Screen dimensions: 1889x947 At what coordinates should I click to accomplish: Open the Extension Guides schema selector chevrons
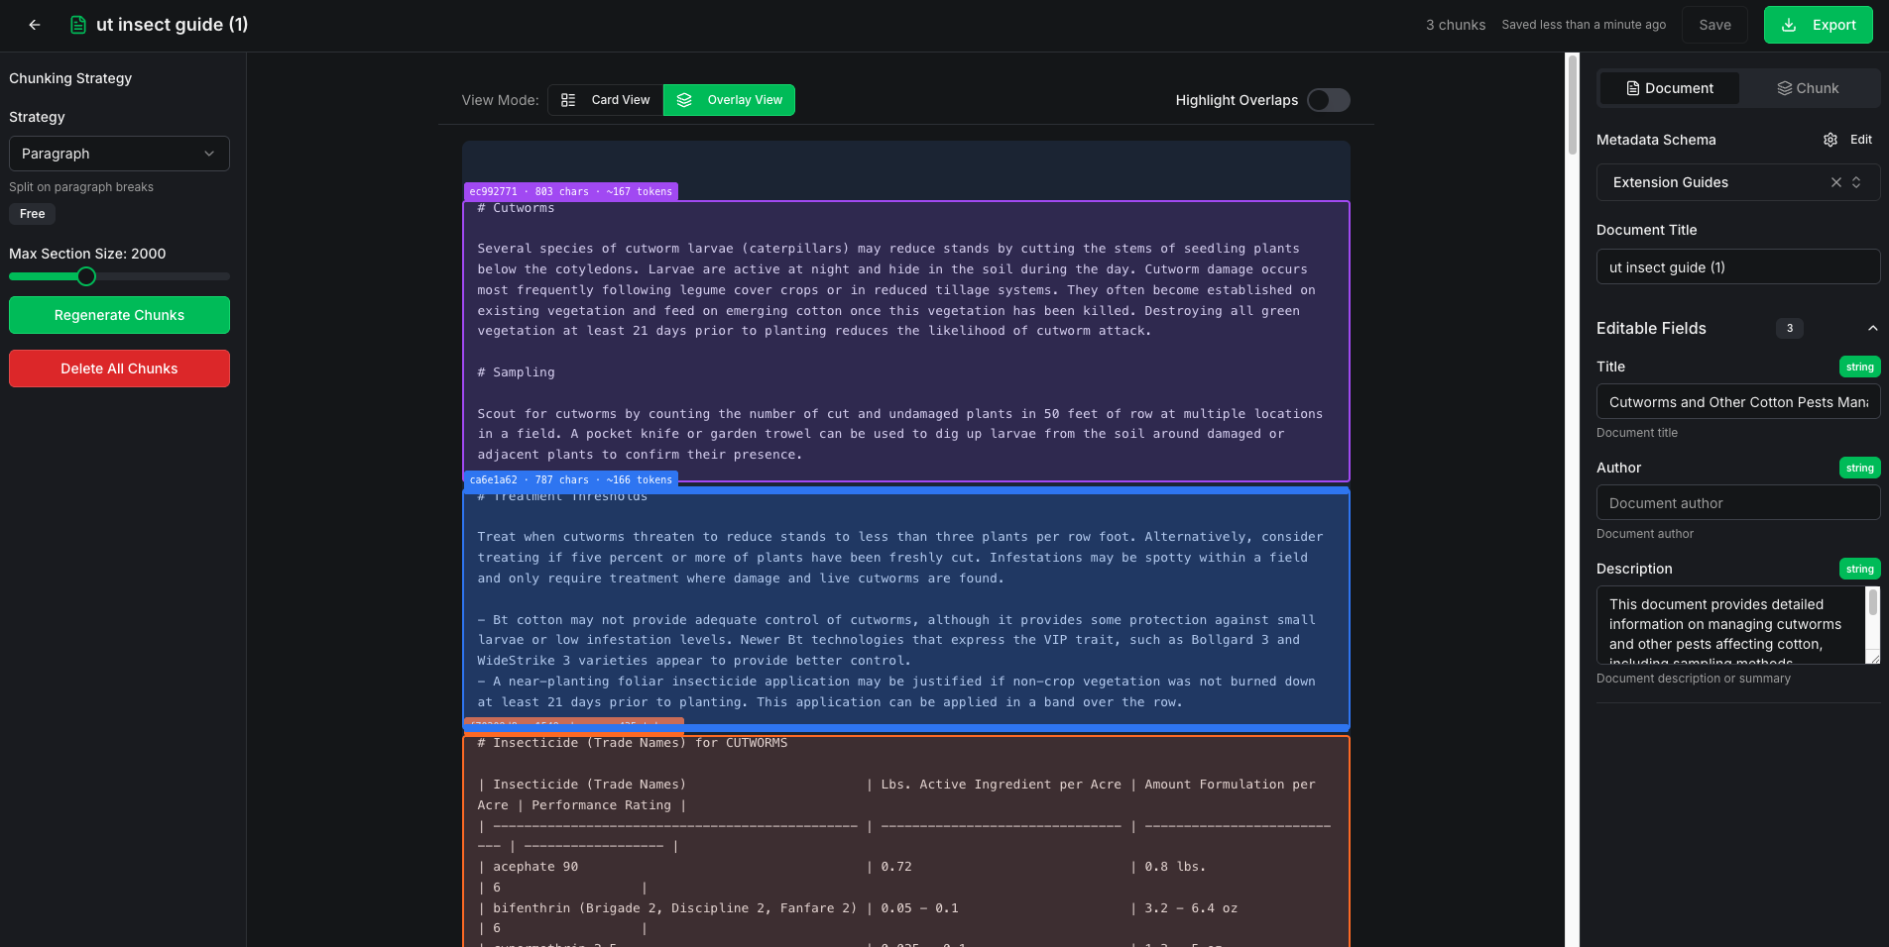pos(1858,182)
